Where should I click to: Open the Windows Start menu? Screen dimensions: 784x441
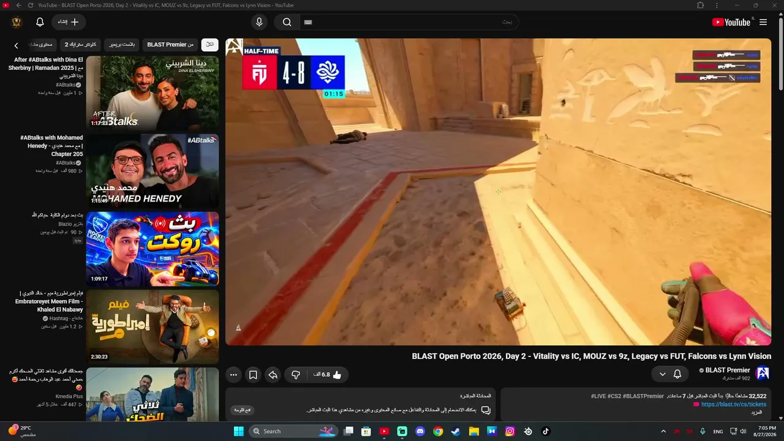coord(239,431)
